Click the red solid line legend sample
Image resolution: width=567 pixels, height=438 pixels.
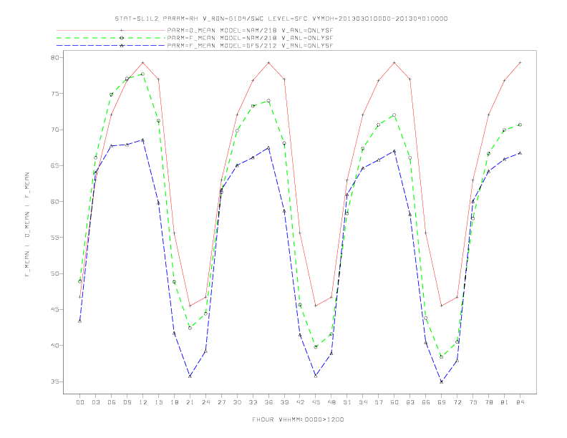pos(111,30)
